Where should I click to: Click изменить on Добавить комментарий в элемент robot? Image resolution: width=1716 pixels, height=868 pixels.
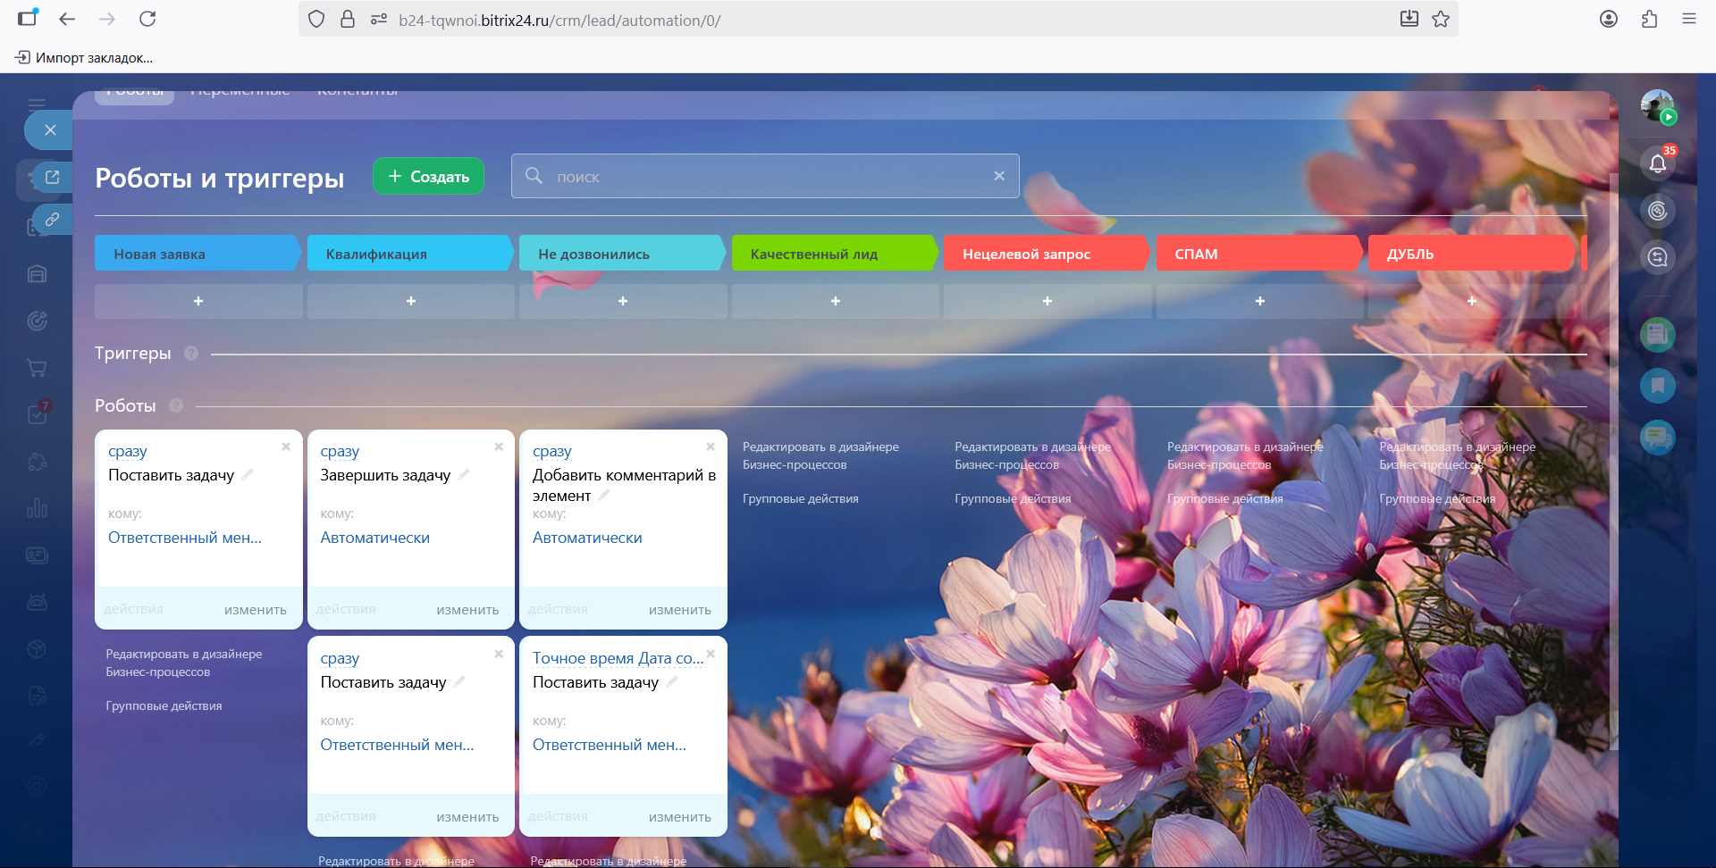tap(680, 610)
